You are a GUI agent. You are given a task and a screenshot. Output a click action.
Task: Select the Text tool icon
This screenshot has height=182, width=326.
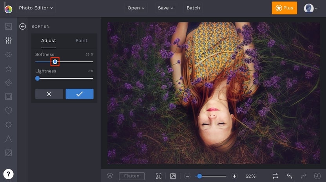point(9,139)
